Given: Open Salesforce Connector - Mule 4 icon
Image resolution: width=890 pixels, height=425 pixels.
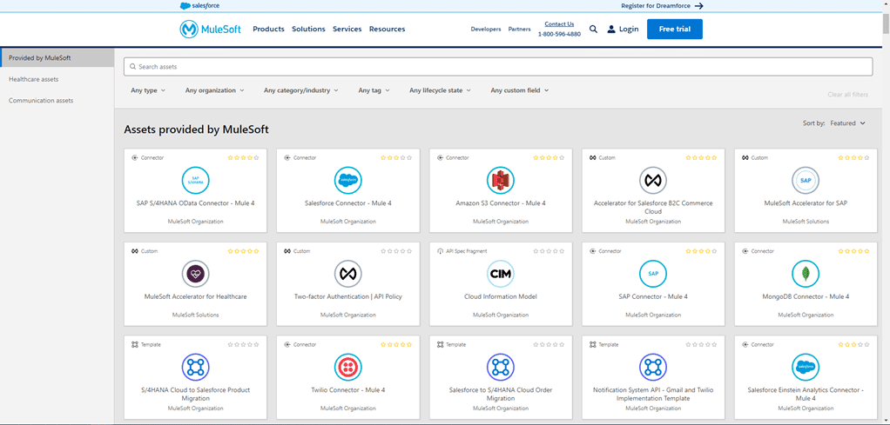Looking at the screenshot, I should click(x=348, y=181).
